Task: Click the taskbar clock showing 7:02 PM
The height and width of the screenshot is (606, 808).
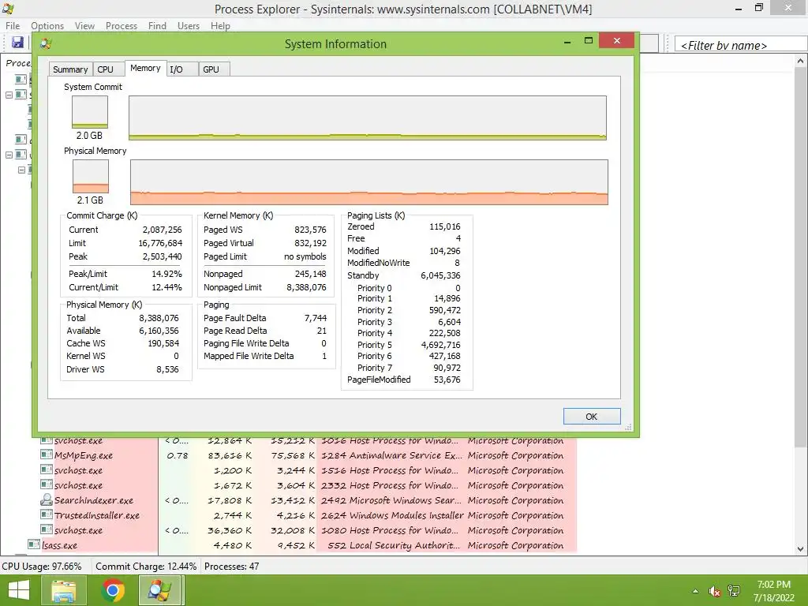Action: click(773, 591)
